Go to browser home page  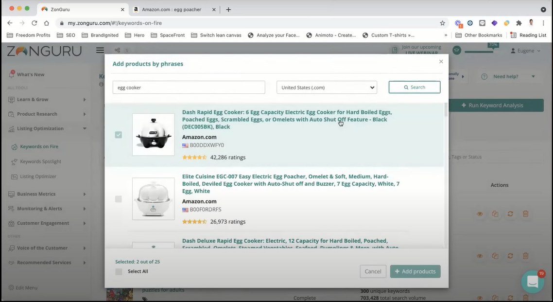47,23
